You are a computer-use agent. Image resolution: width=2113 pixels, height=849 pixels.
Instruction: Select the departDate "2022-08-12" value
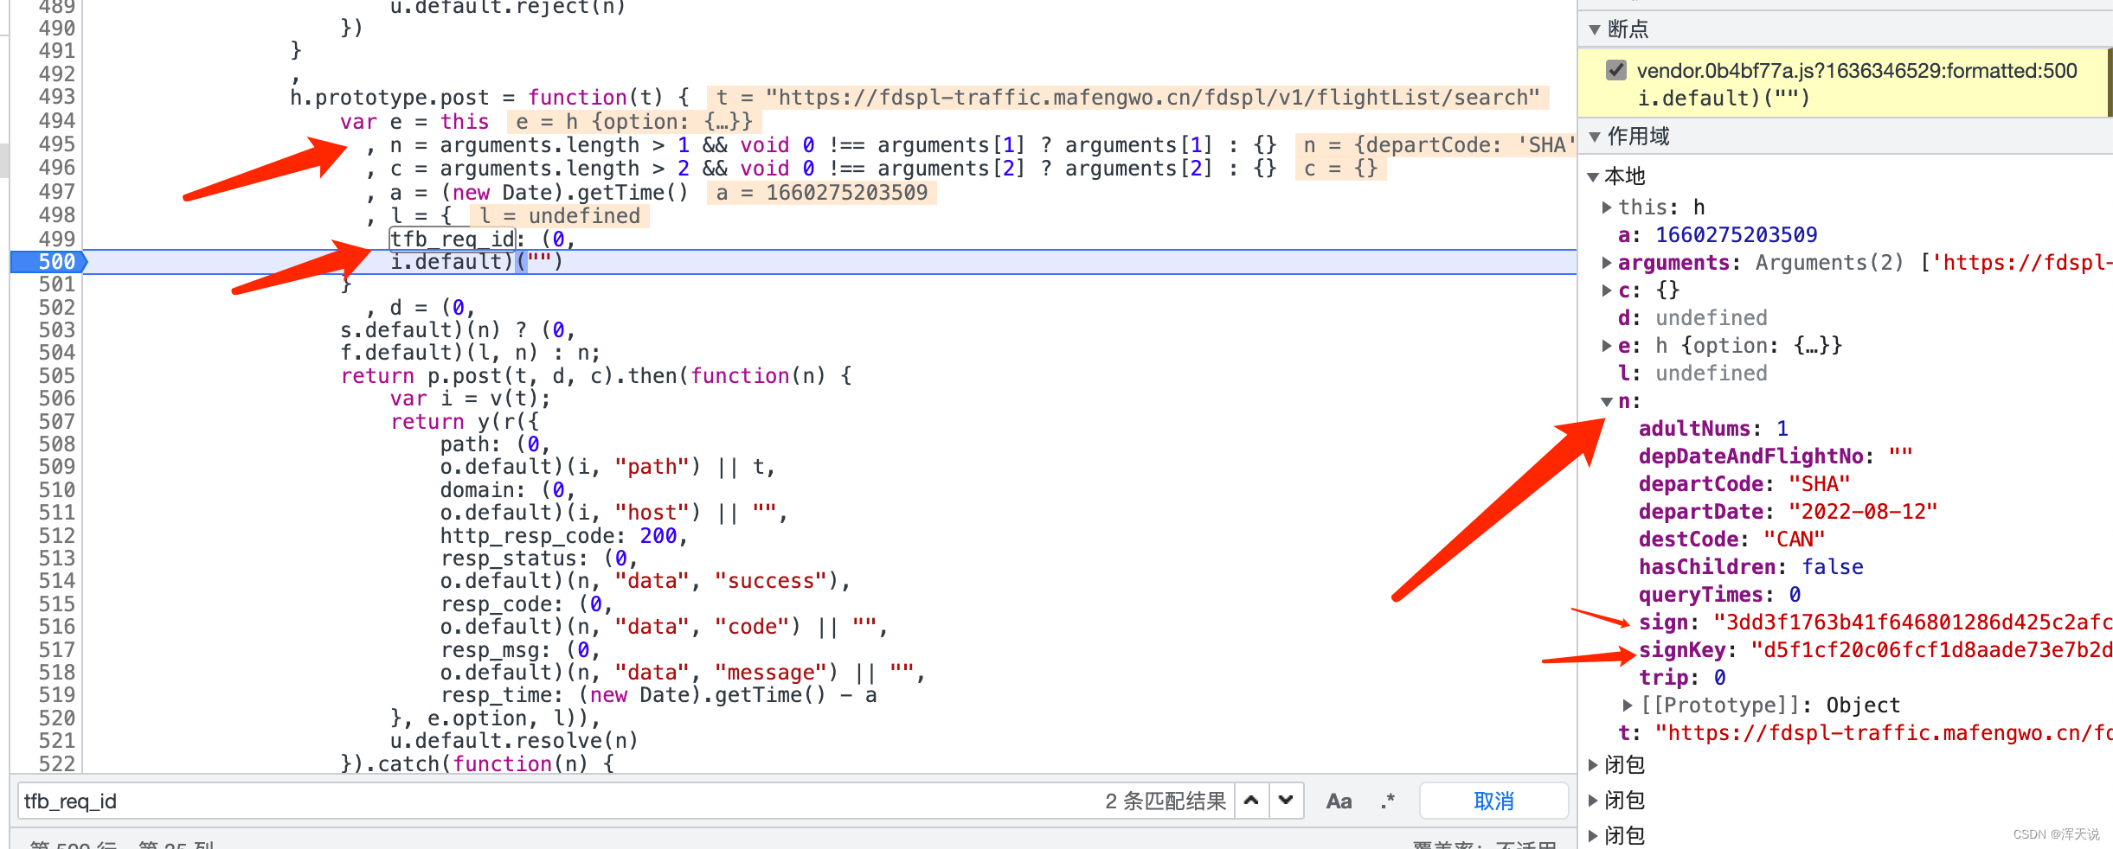click(1863, 512)
